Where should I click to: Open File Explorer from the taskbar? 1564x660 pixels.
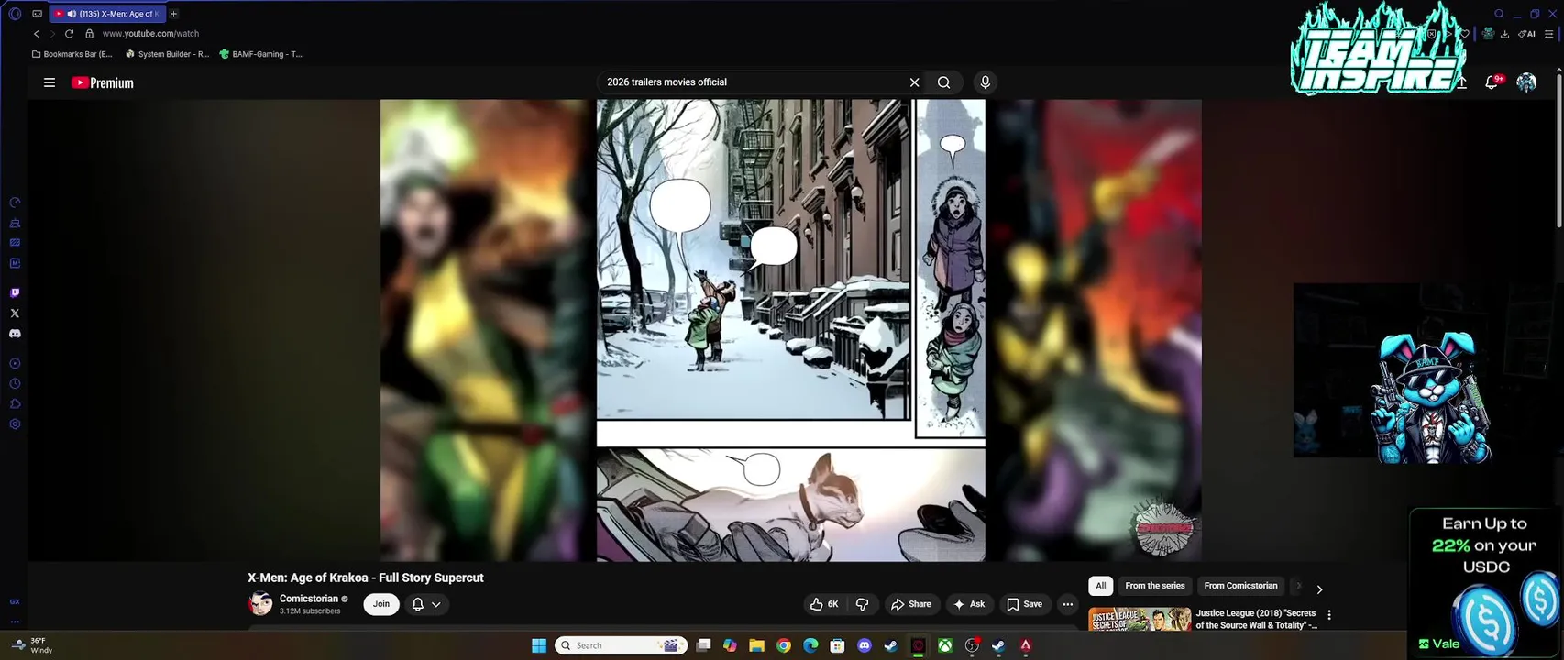[x=756, y=645]
